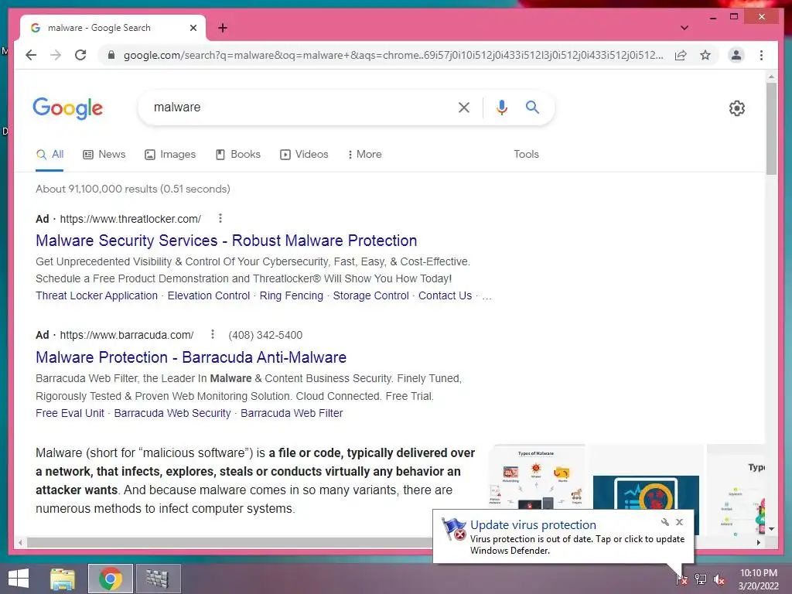This screenshot has width=792, height=594.
Task: Click the forward navigation arrow
Action: [56, 55]
